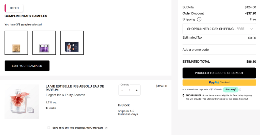This screenshot has width=260, height=135.
Task: Enable the AUTO-REPLEN 15% off checkbox
Action: pyautogui.click(x=49, y=128)
